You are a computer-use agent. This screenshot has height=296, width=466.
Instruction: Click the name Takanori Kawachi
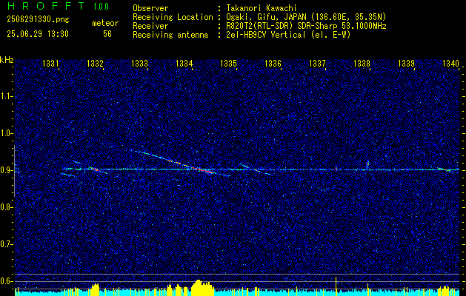point(262,8)
